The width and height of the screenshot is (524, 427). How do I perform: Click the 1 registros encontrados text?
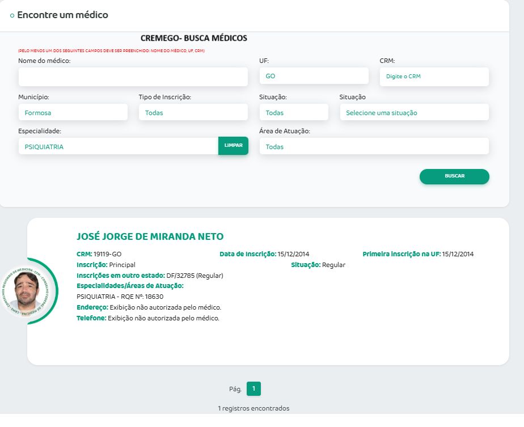(x=253, y=408)
